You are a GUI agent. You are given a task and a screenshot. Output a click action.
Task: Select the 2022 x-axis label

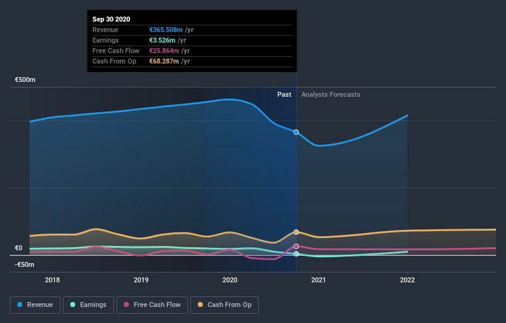coord(407,280)
